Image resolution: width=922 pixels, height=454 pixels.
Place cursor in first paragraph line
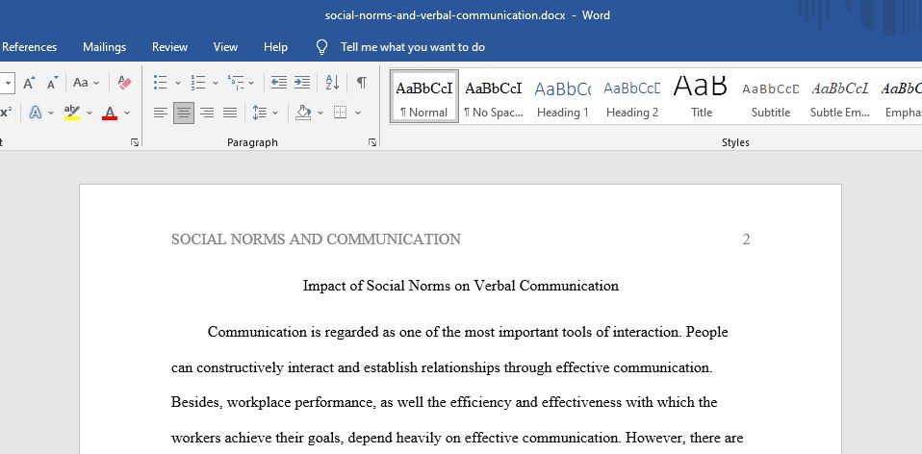click(x=468, y=333)
